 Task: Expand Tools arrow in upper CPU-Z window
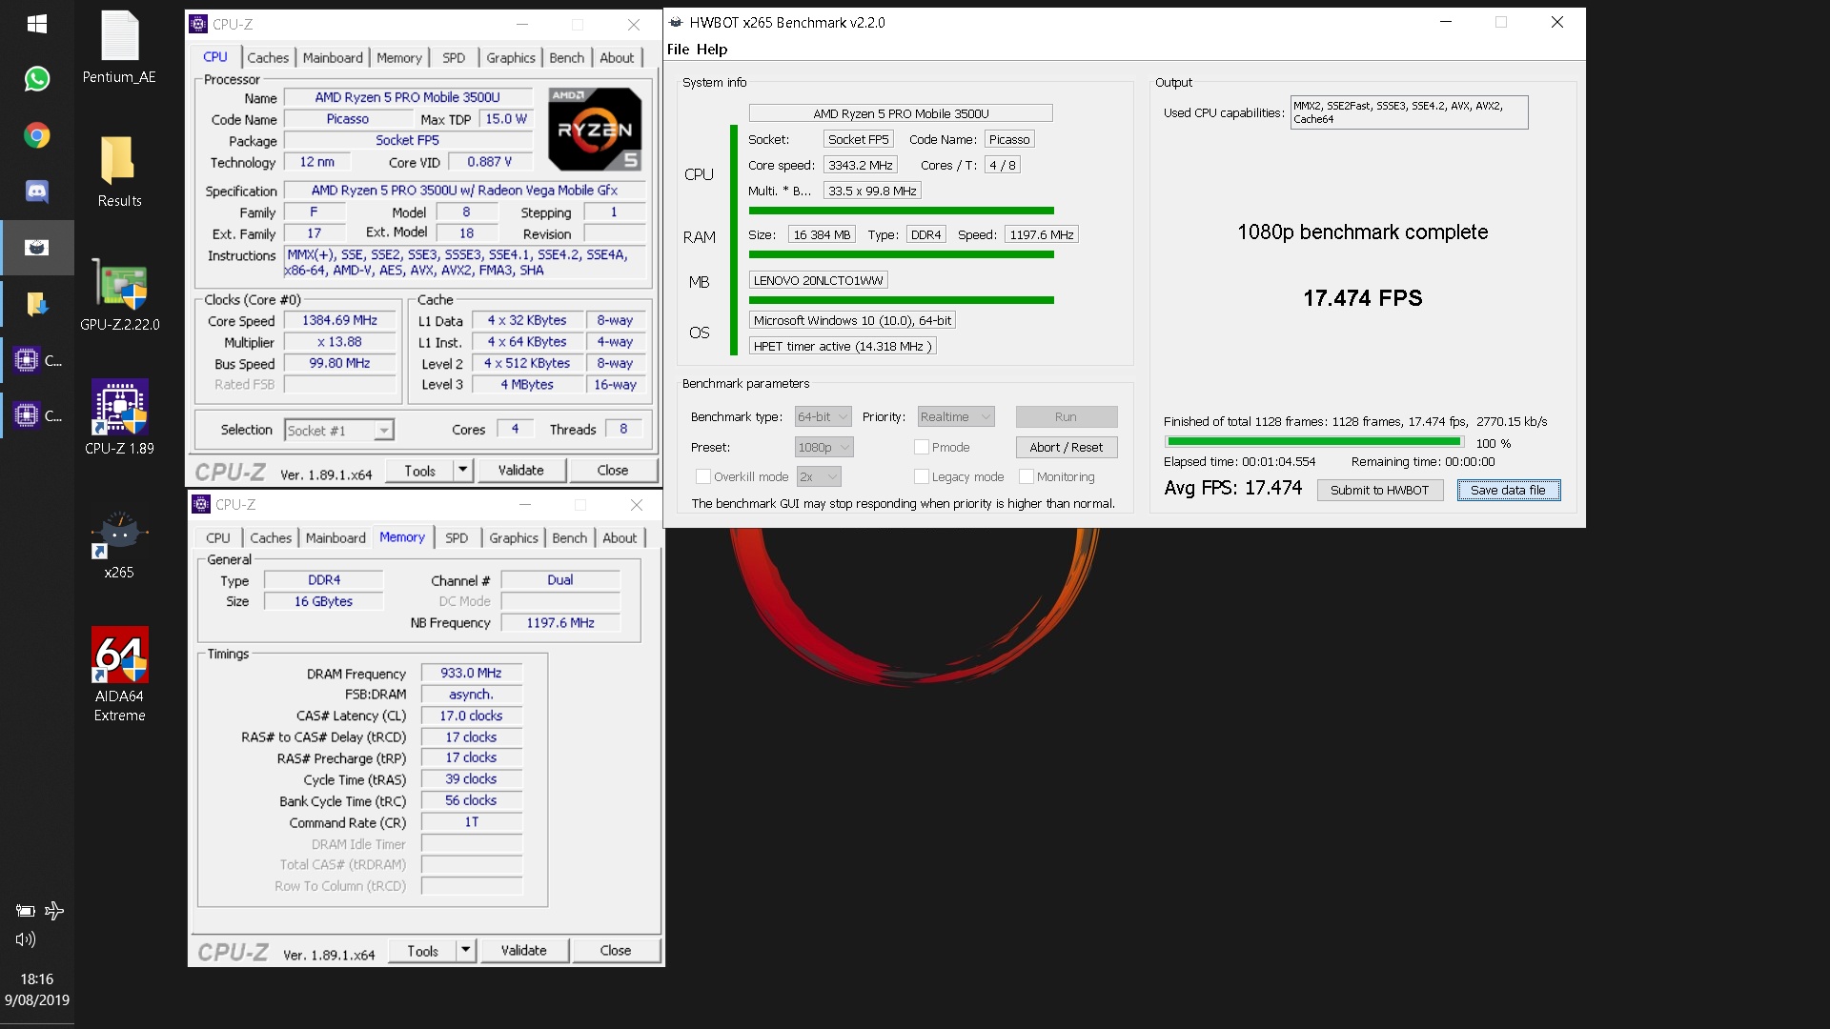point(463,470)
